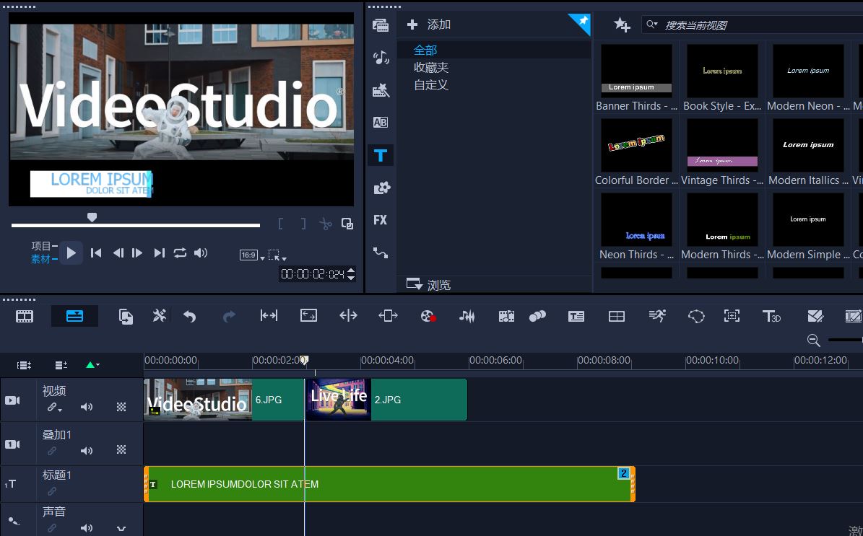Screen dimensions: 863x536
Task: Open the 3D Title Editor
Action: 771,316
